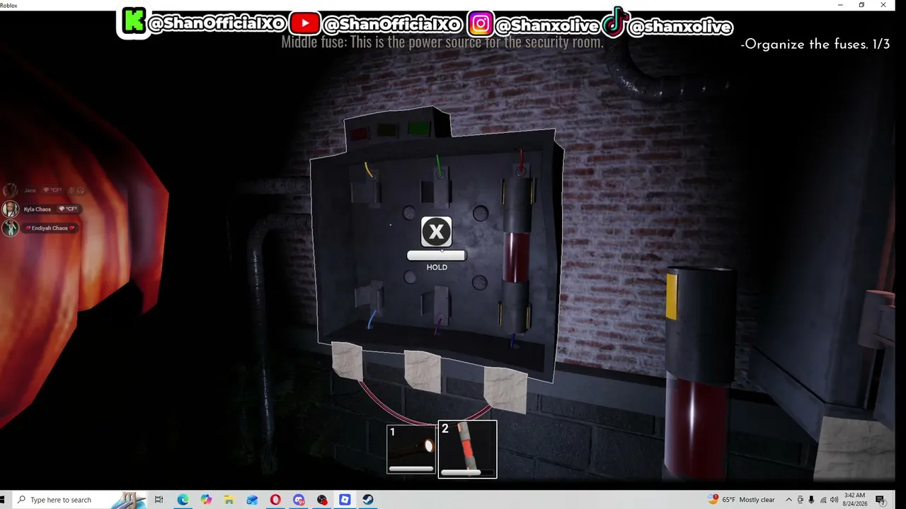The width and height of the screenshot is (906, 509).
Task: Expand the hidden system tray icons
Action: coord(789,500)
